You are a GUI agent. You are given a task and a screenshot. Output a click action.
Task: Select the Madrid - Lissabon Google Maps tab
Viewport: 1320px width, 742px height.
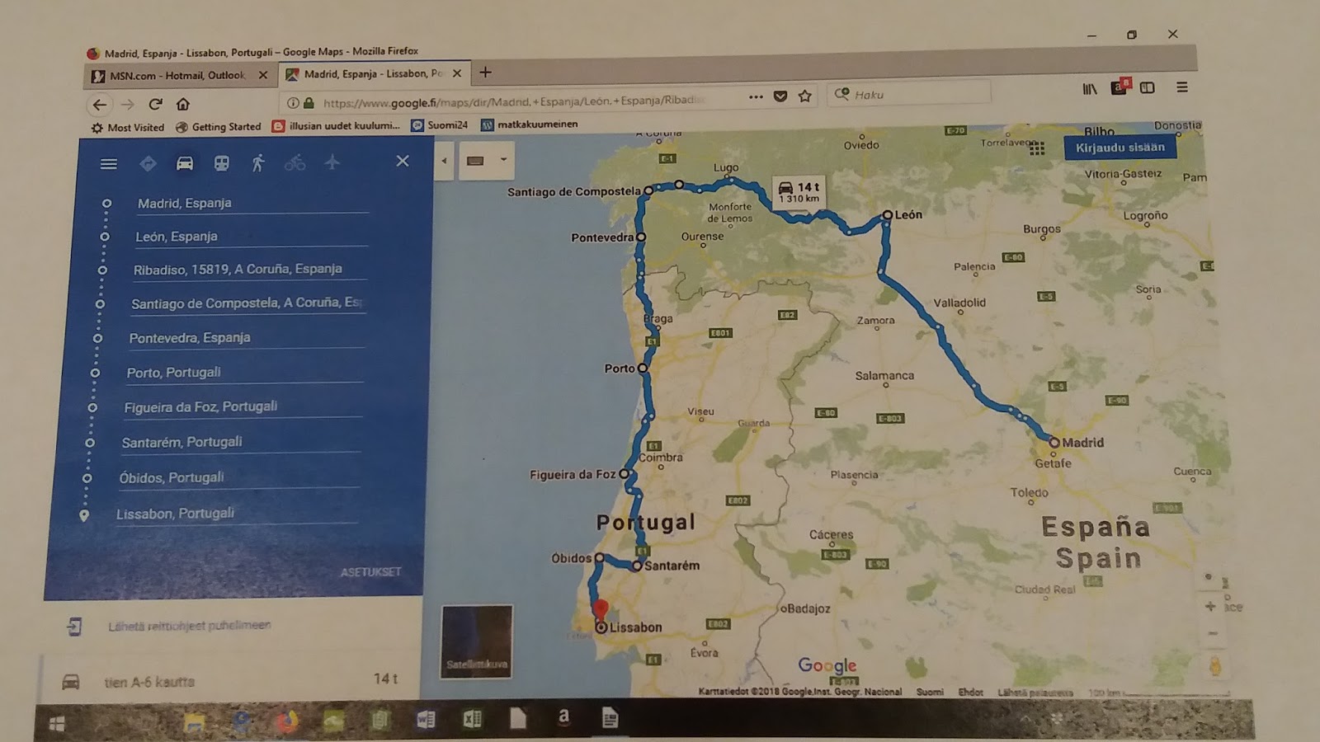coord(374,73)
